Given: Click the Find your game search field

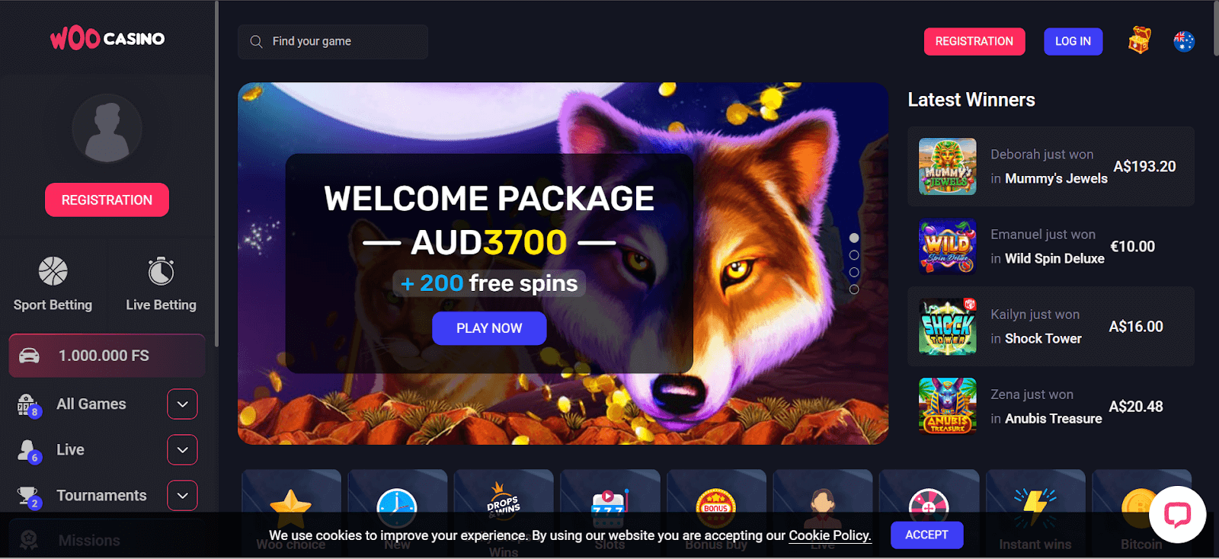Looking at the screenshot, I should pyautogui.click(x=333, y=42).
